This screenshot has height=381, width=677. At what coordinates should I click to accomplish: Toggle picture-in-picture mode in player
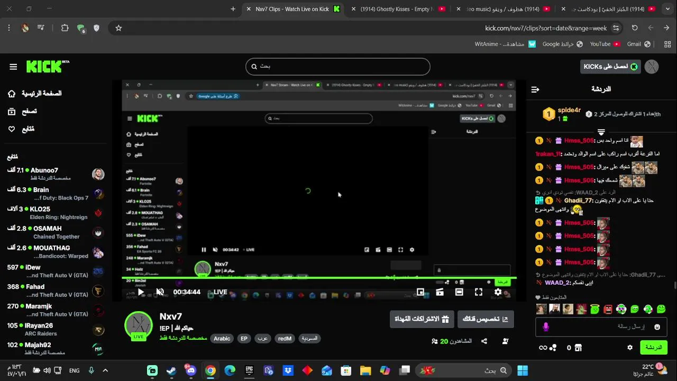[x=420, y=292]
